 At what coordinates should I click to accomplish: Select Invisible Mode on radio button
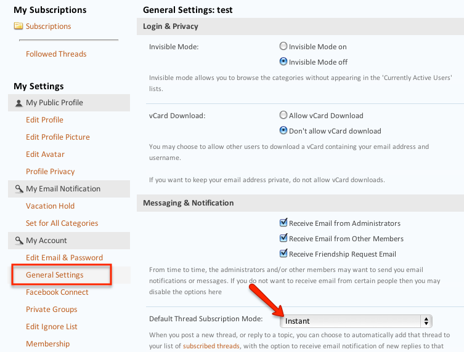pyautogui.click(x=283, y=46)
